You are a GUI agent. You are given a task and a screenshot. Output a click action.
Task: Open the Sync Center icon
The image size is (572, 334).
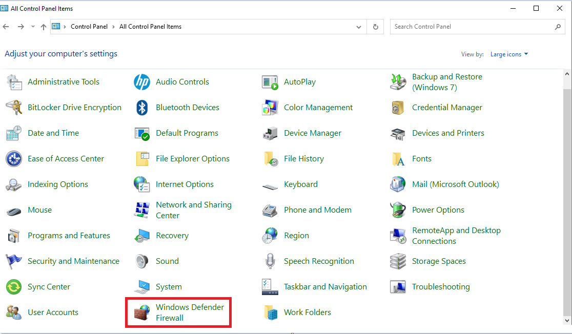(14, 287)
